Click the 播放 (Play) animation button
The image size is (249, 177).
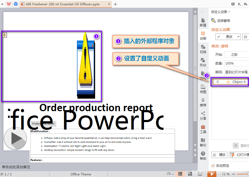219,155
